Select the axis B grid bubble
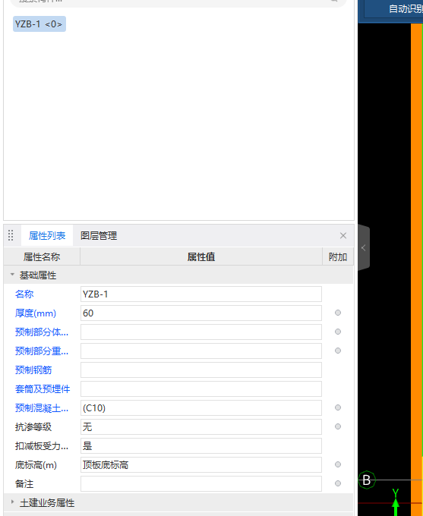 click(367, 480)
